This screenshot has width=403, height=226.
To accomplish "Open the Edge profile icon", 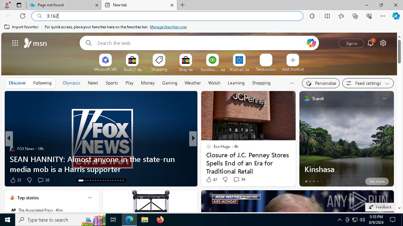I will tap(7, 5).
